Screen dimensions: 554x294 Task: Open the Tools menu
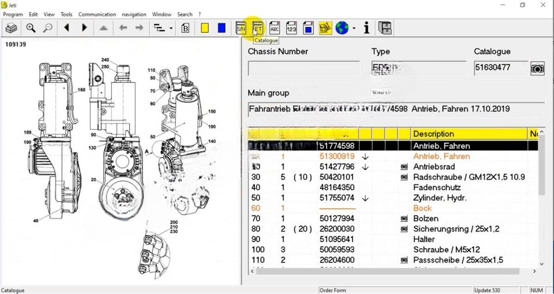66,14
